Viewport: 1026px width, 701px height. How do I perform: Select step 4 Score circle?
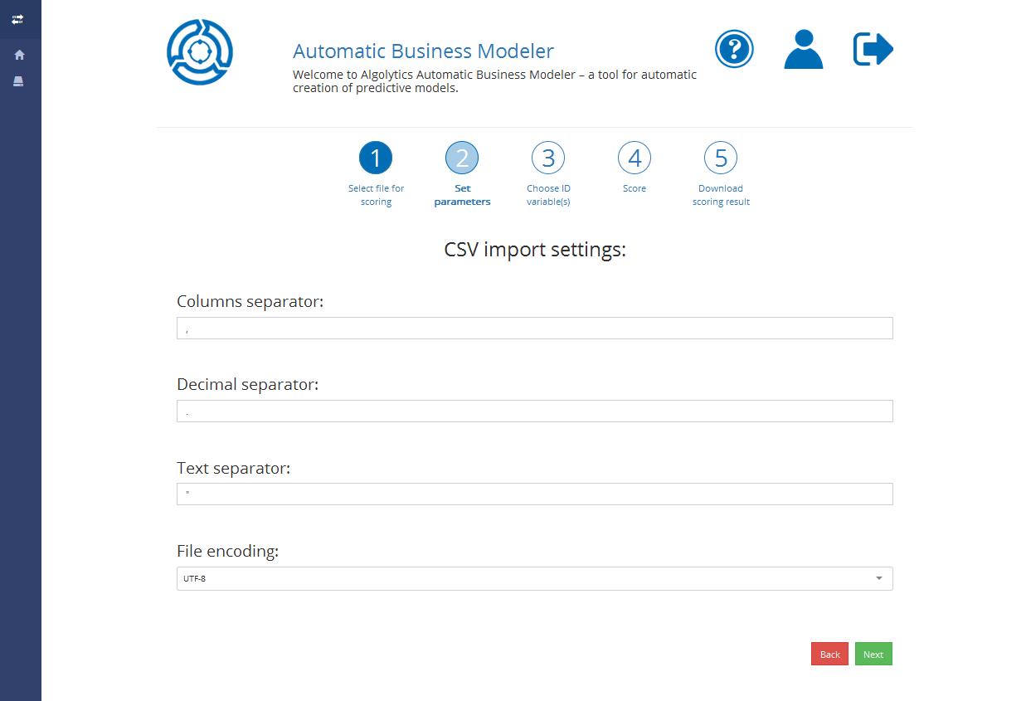pyautogui.click(x=635, y=158)
